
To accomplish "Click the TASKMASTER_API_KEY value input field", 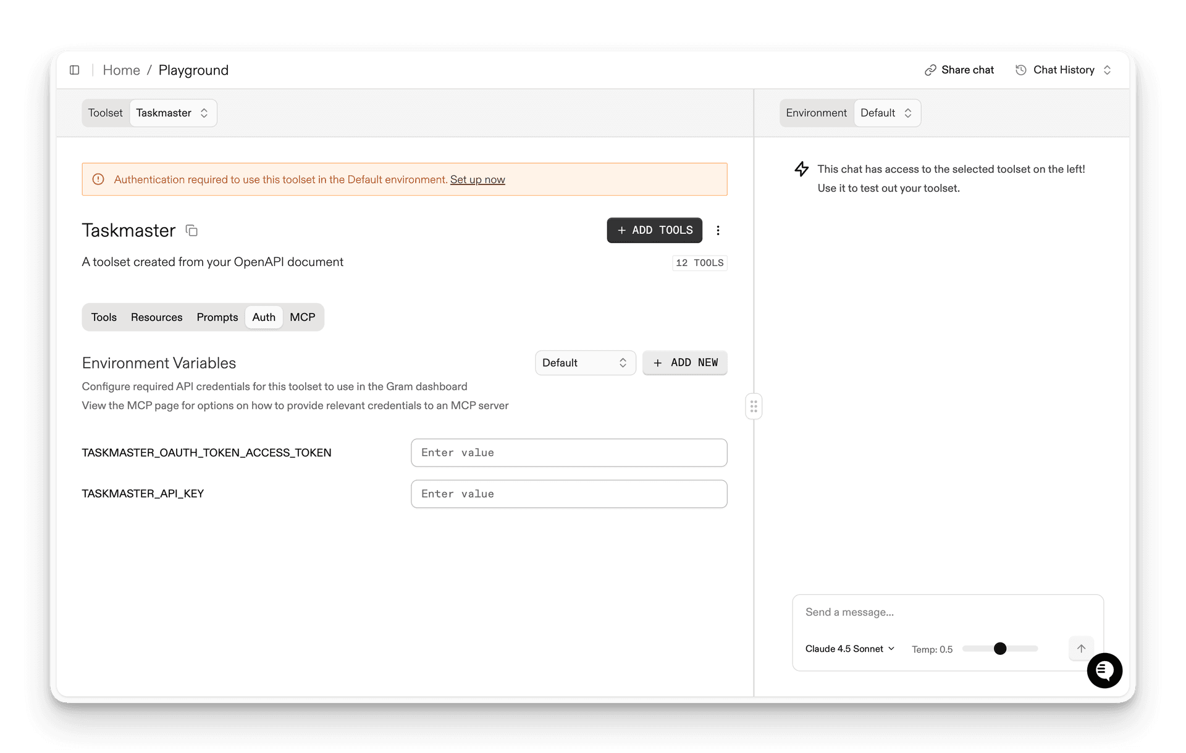I will click(568, 494).
